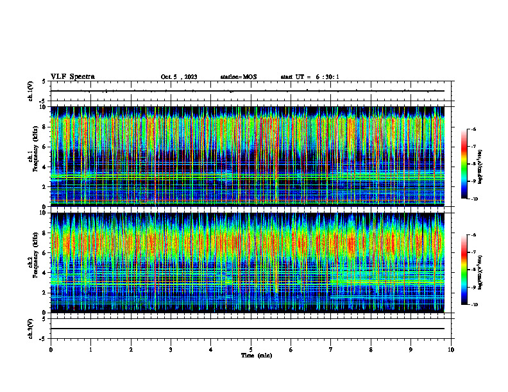The image size is (508, 392).
Task: Select the date text "Oct. 5 , 2023"
Action: 179,77
